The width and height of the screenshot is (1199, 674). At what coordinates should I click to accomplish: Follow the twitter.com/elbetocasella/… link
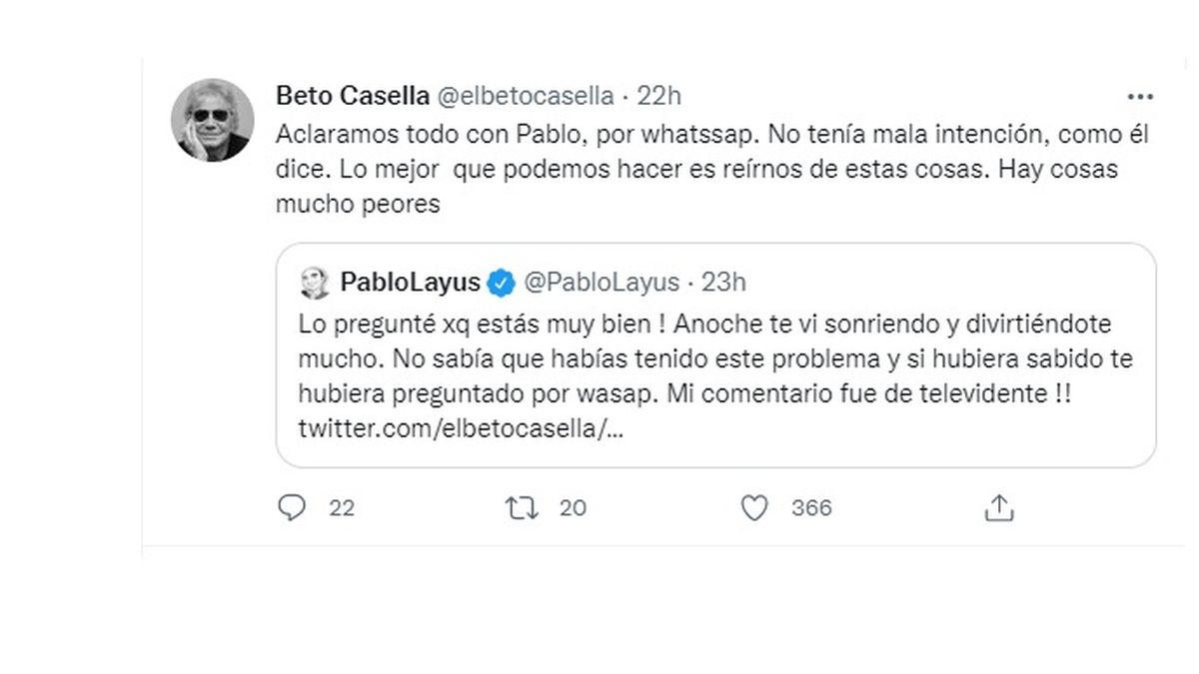tap(462, 428)
